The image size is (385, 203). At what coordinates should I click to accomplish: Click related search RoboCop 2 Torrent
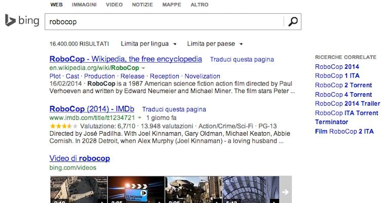(343, 85)
